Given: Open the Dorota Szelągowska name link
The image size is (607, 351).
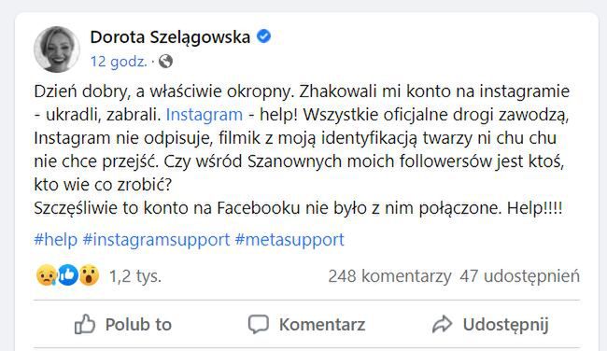Looking at the screenshot, I should point(170,37).
